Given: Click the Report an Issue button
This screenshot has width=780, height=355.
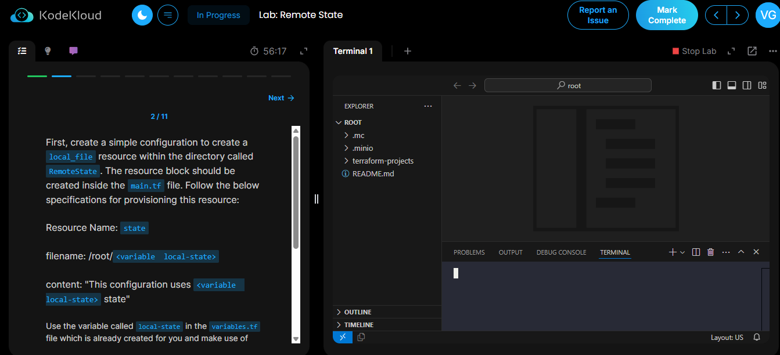Looking at the screenshot, I should click(x=598, y=15).
